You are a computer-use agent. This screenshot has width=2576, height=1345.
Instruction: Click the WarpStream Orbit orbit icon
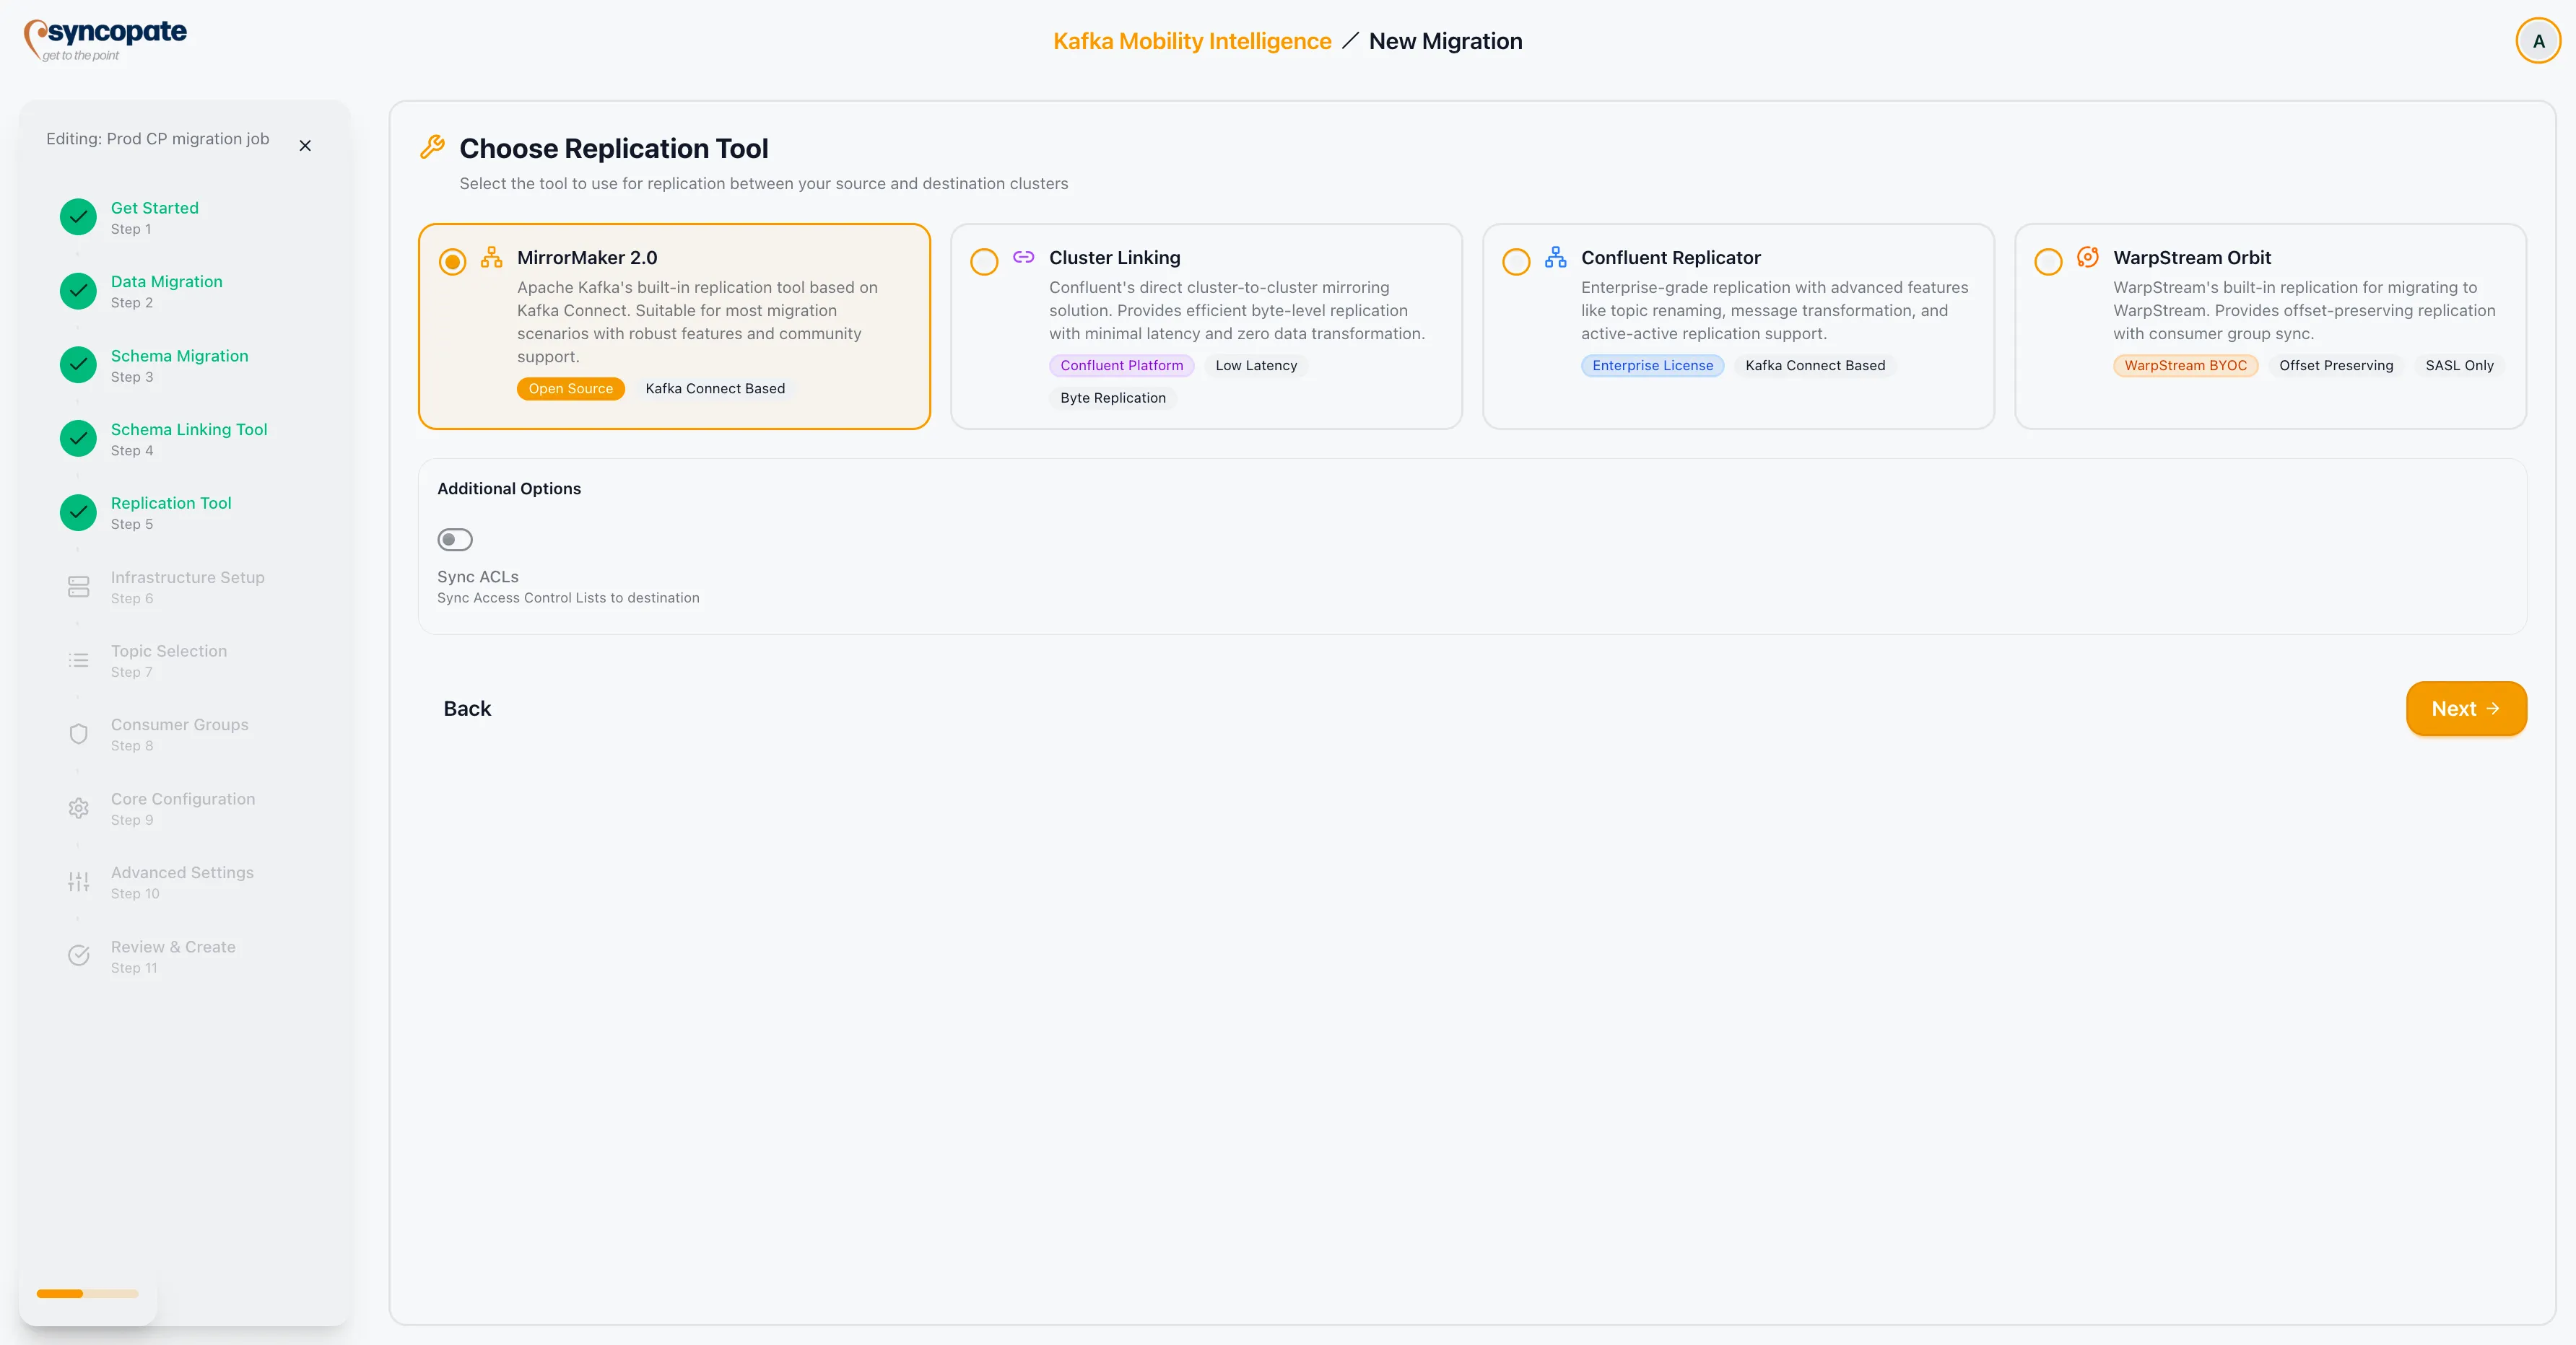pos(2087,257)
